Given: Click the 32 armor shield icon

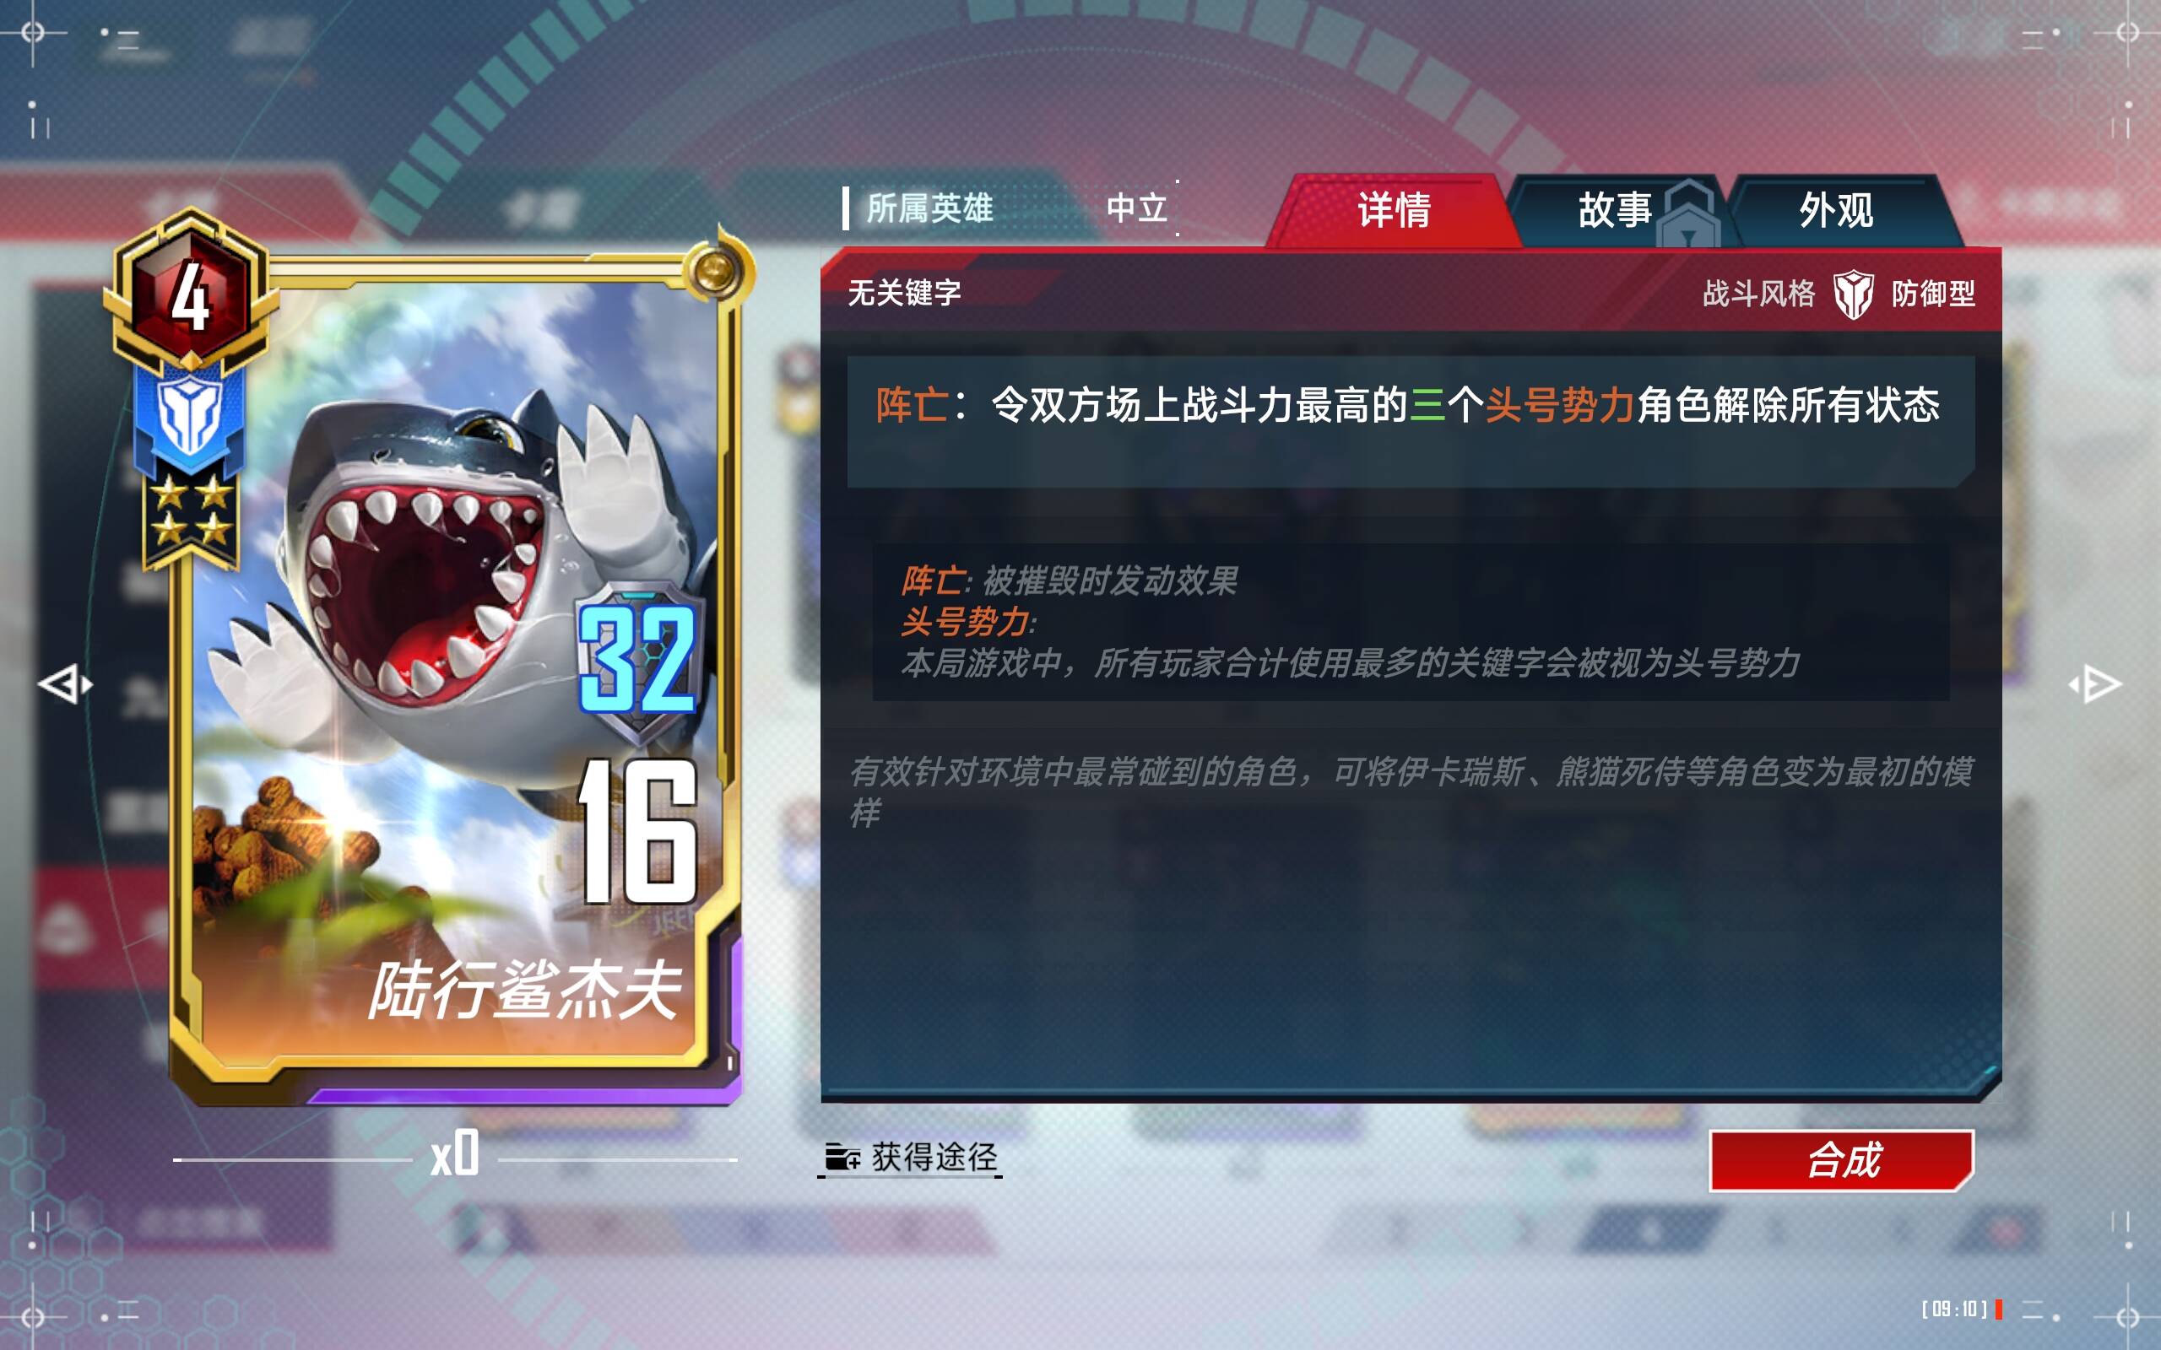Looking at the screenshot, I should click(x=639, y=661).
